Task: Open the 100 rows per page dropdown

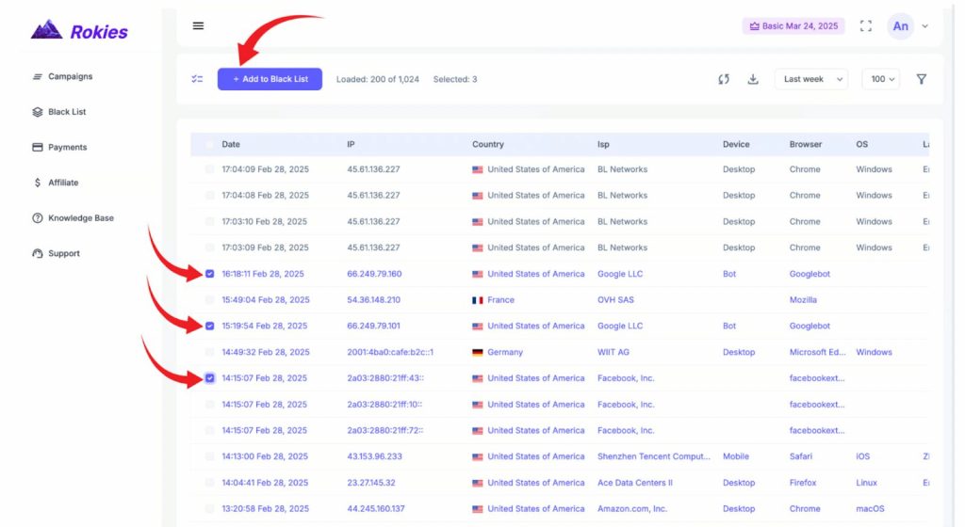Action: point(881,79)
